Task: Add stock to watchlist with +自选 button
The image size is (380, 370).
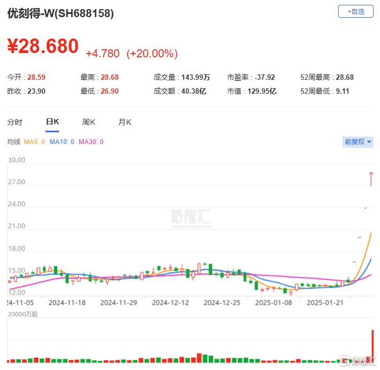Action: [x=355, y=11]
